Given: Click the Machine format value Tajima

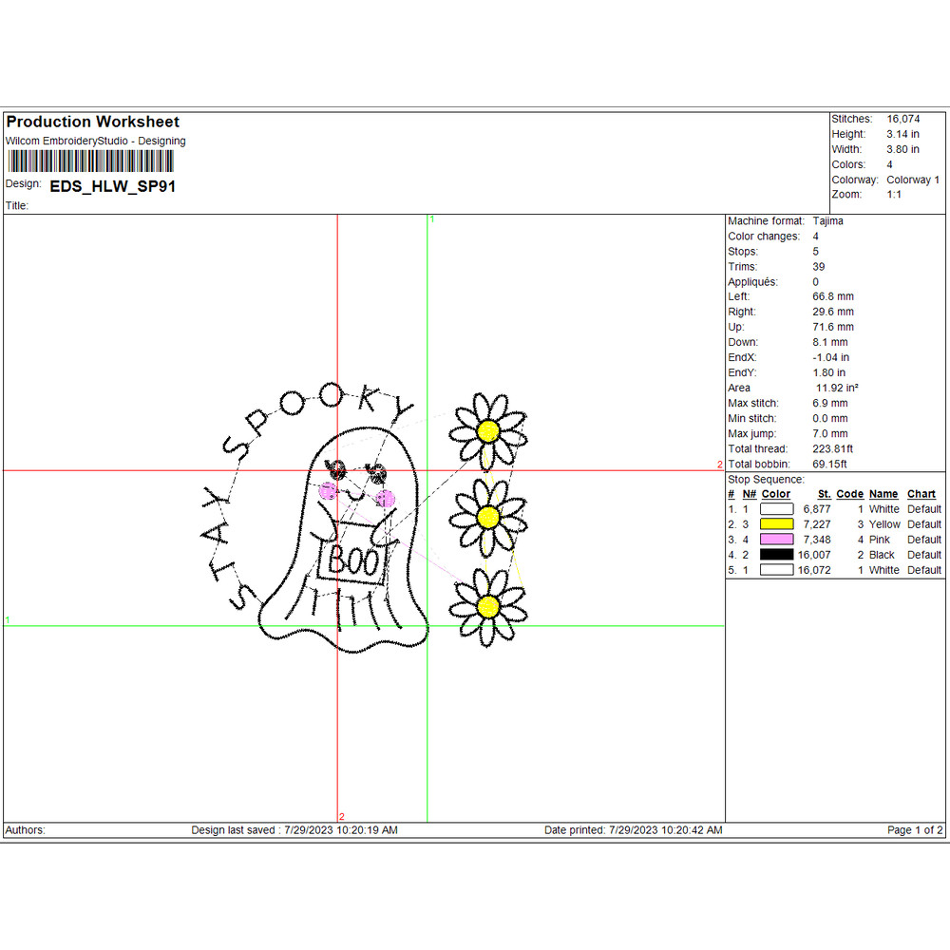Looking at the screenshot, I should (x=827, y=220).
